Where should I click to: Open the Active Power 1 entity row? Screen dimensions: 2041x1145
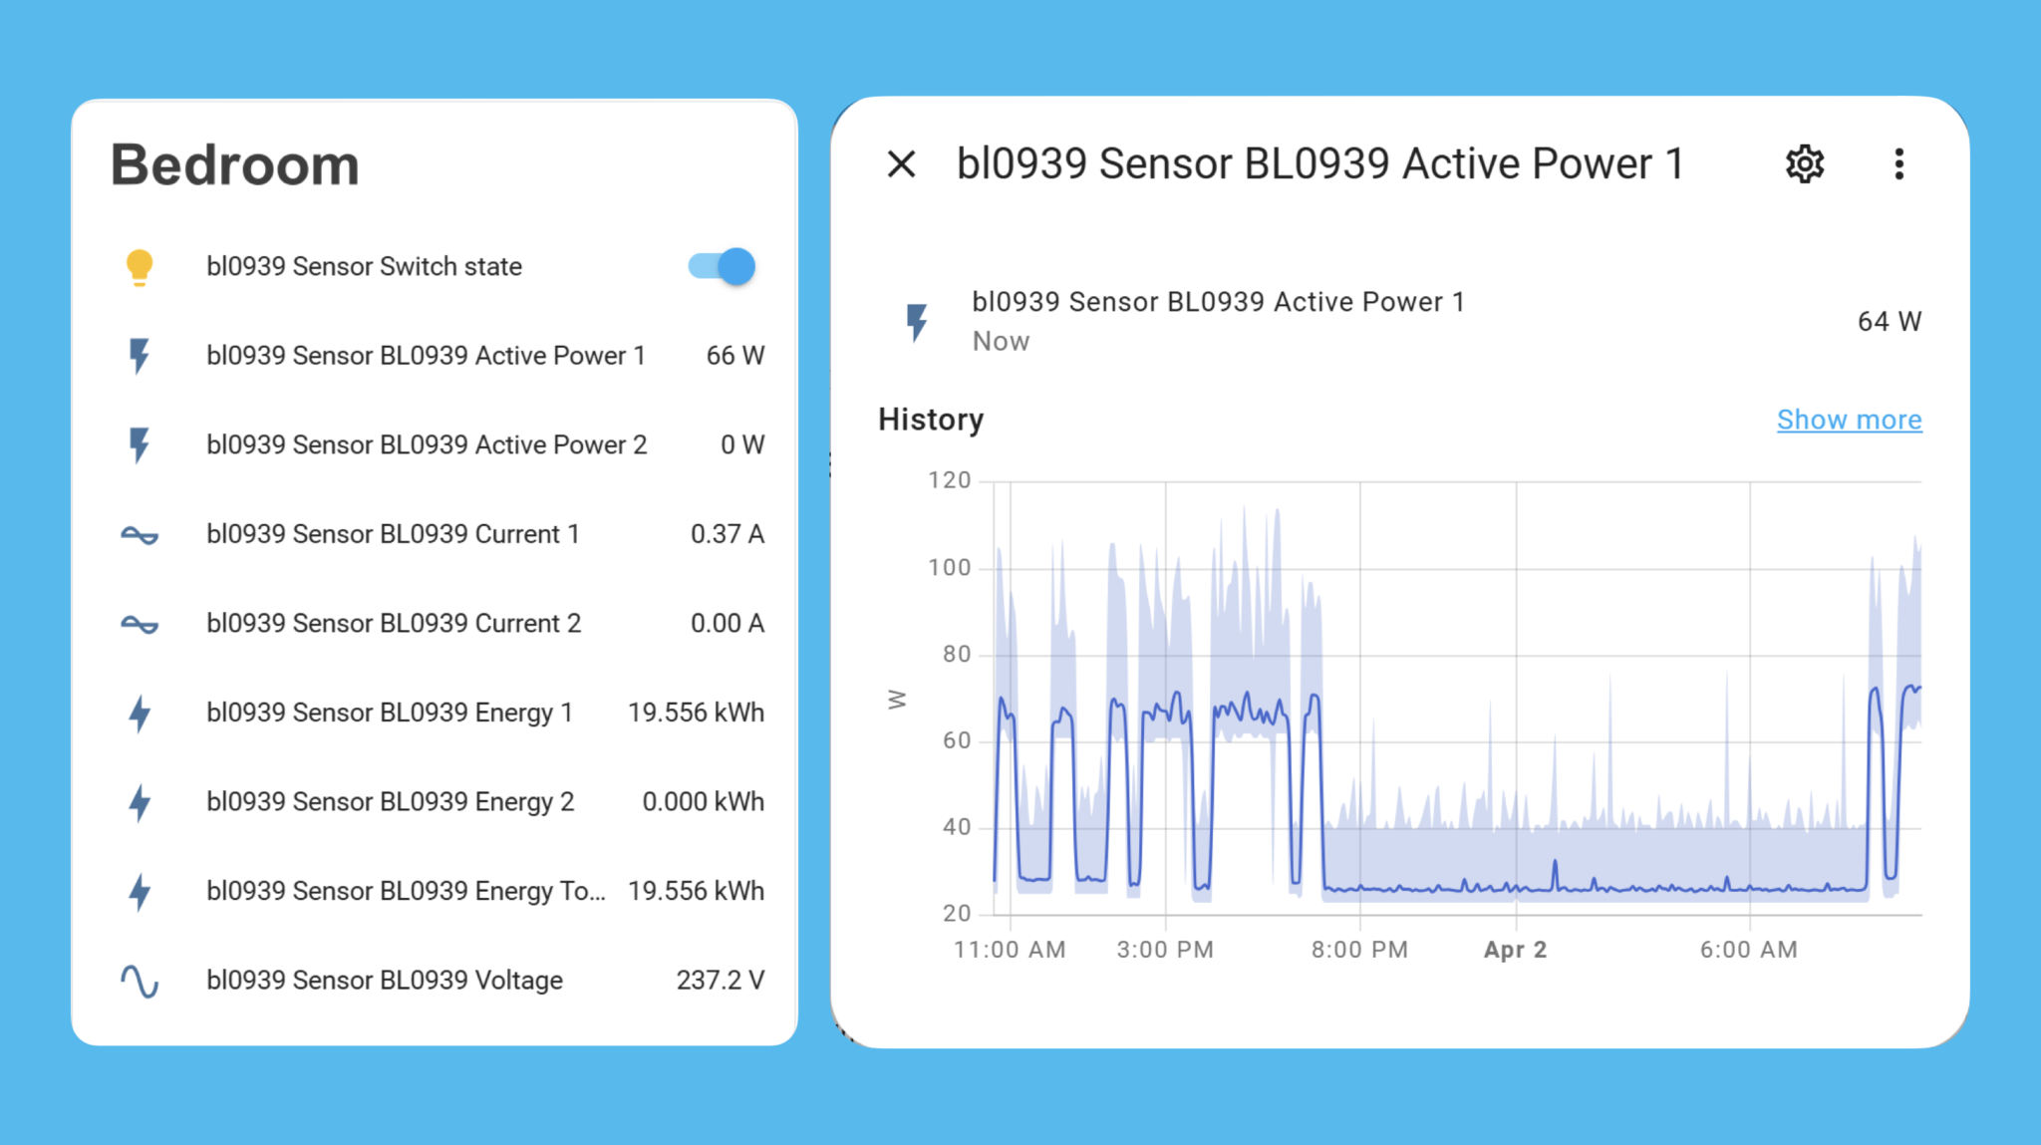[x=428, y=355]
